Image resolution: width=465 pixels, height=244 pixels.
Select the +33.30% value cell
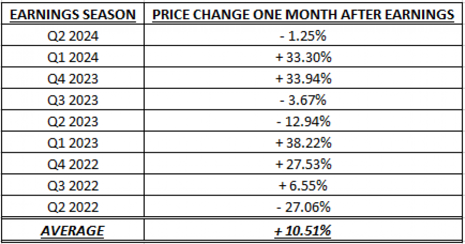click(x=303, y=57)
